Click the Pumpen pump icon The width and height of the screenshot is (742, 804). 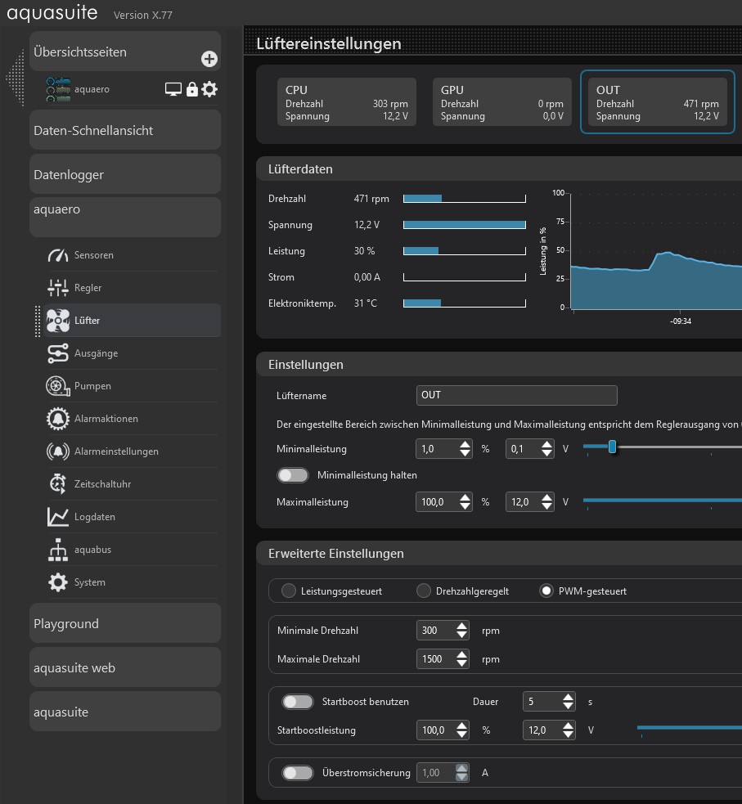(58, 386)
